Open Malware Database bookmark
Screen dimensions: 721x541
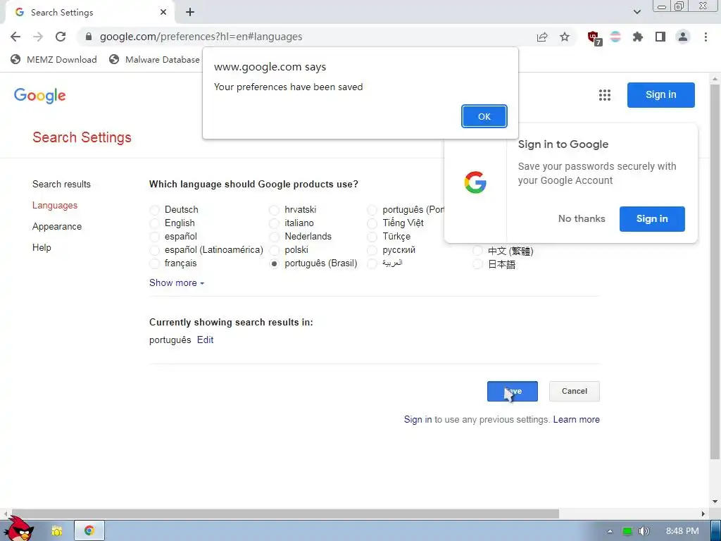coord(154,59)
